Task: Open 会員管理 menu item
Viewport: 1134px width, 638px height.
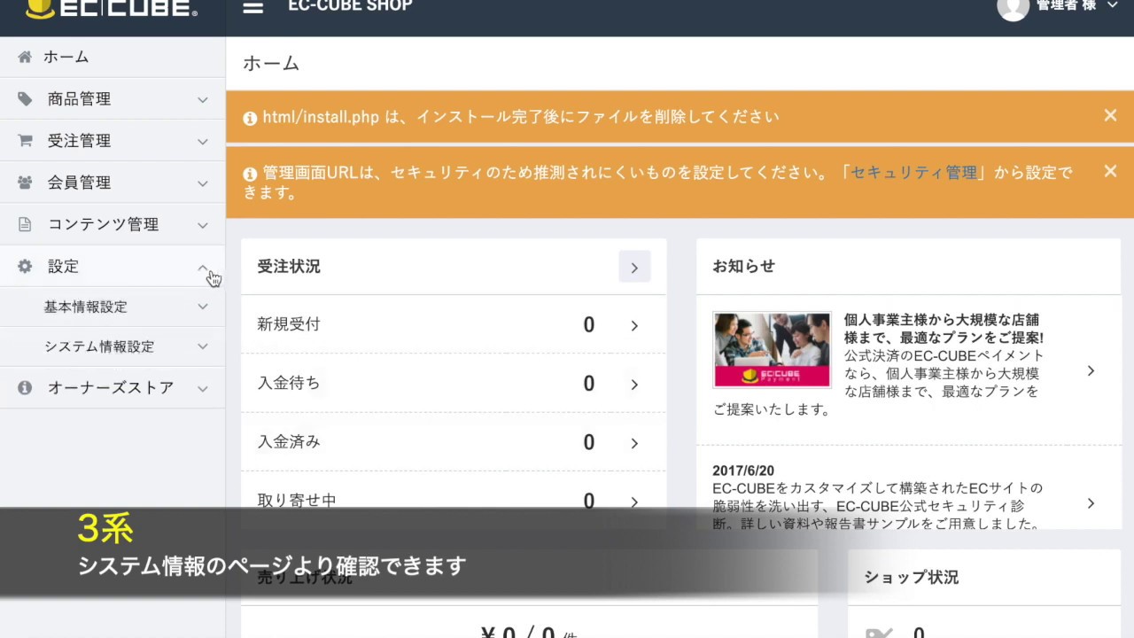Action: 113,183
